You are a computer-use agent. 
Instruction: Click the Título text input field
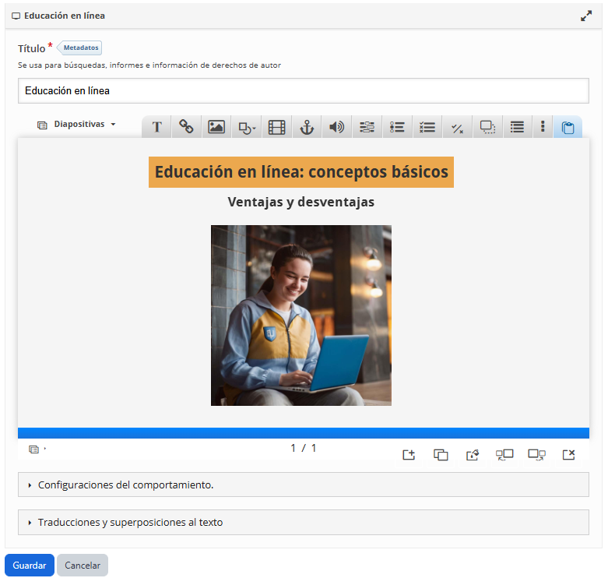pyautogui.click(x=303, y=90)
